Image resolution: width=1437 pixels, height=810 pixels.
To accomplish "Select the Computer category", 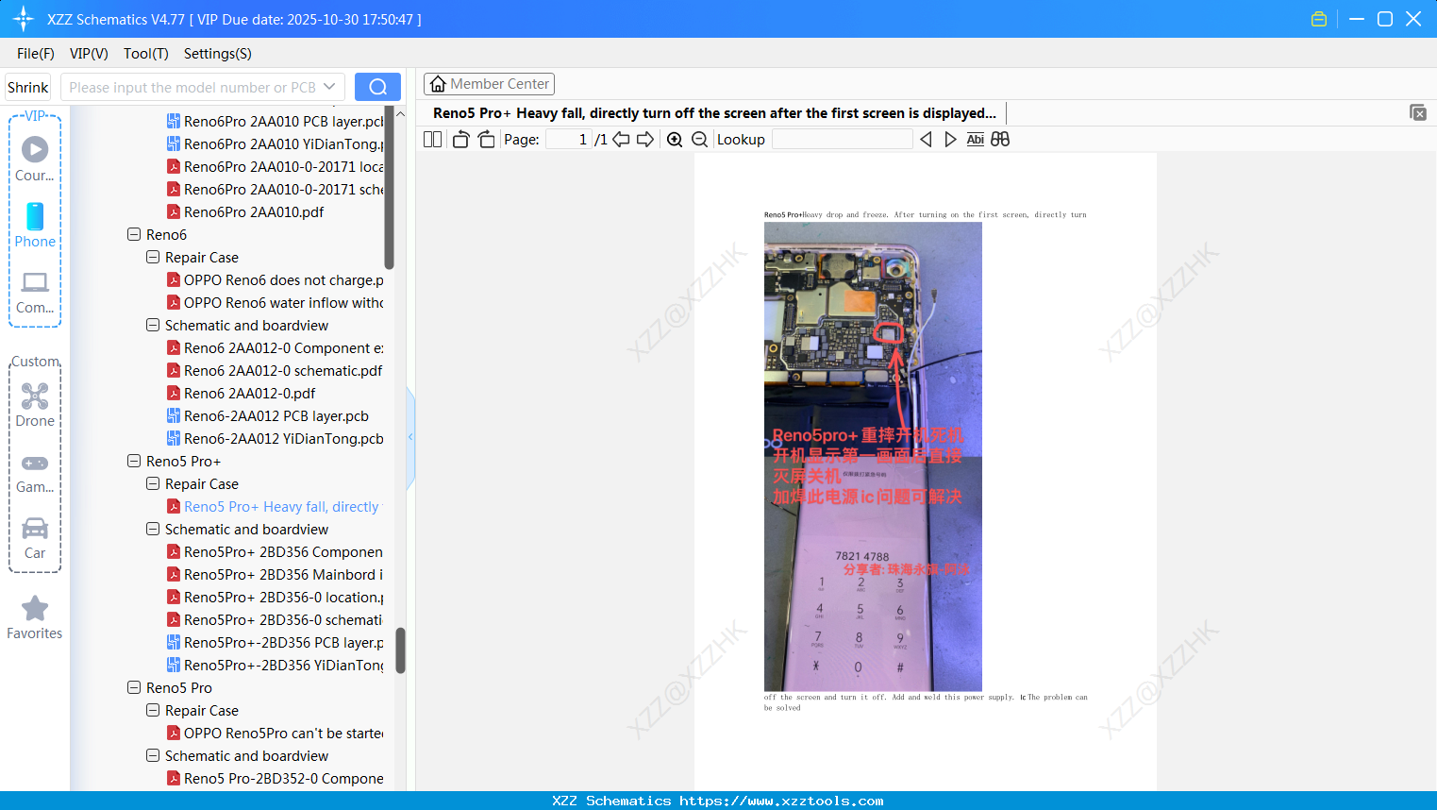I will pos(35,292).
